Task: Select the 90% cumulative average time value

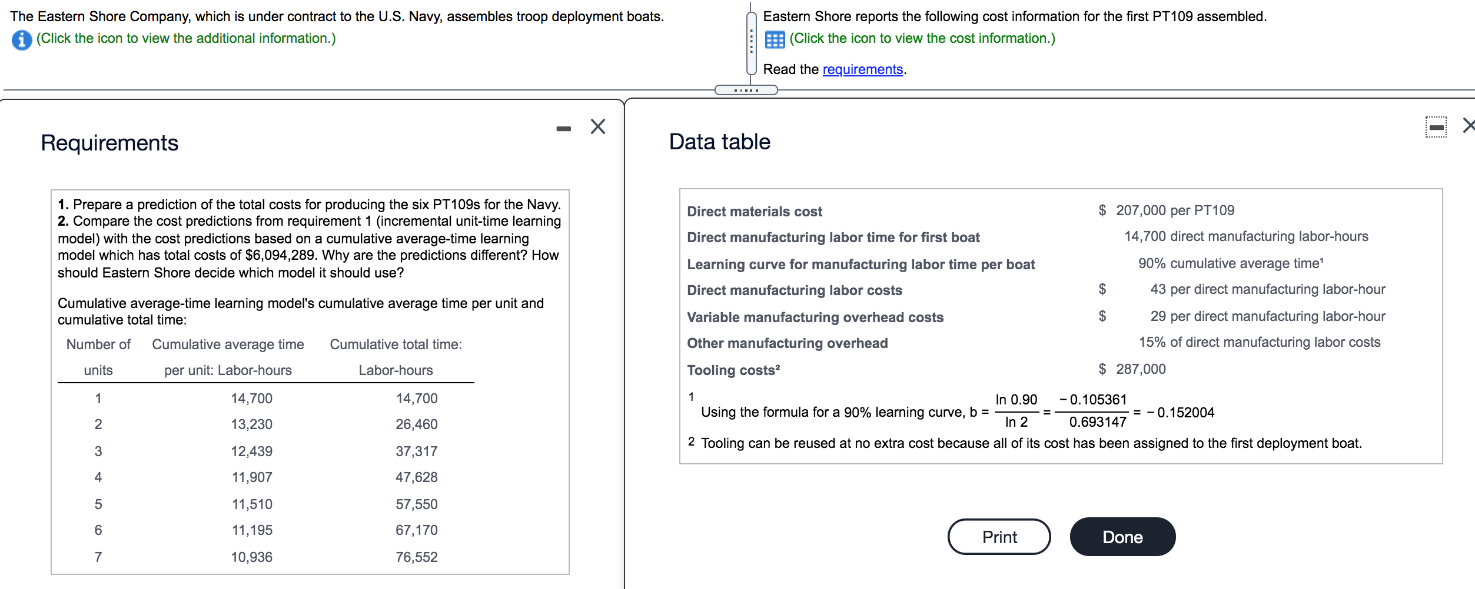Action: [1231, 263]
